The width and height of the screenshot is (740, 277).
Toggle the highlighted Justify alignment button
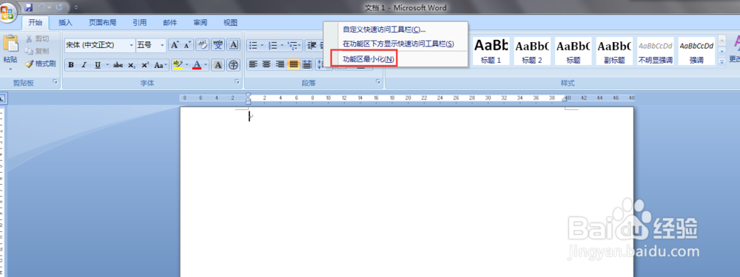293,64
